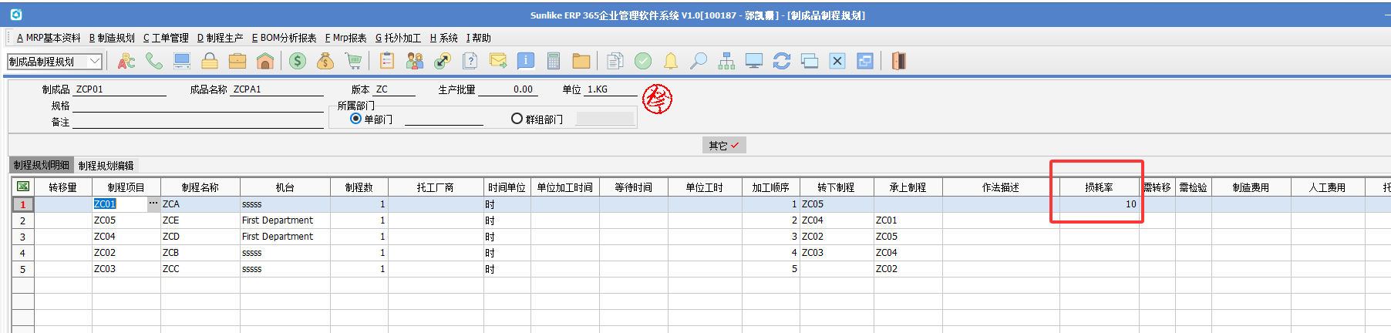Expand the 其它 section
This screenshot has height=333, width=1391.
(x=723, y=145)
